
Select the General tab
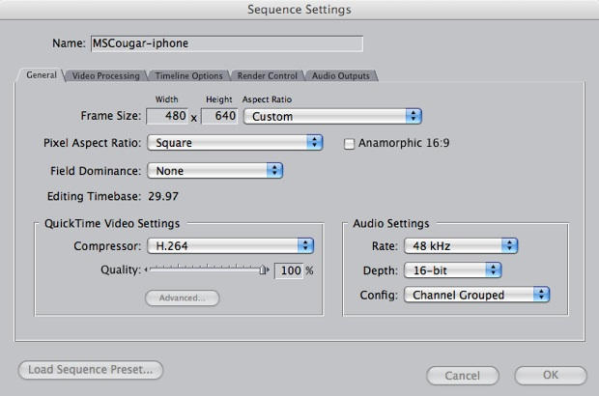42,75
